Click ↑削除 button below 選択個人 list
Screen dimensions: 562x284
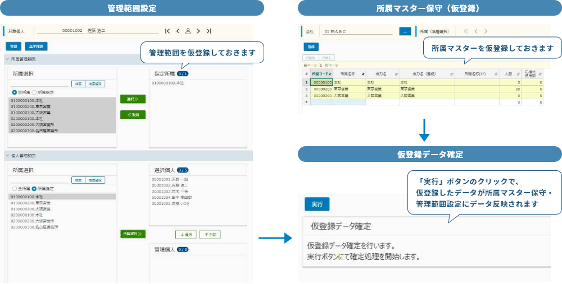click(210, 234)
